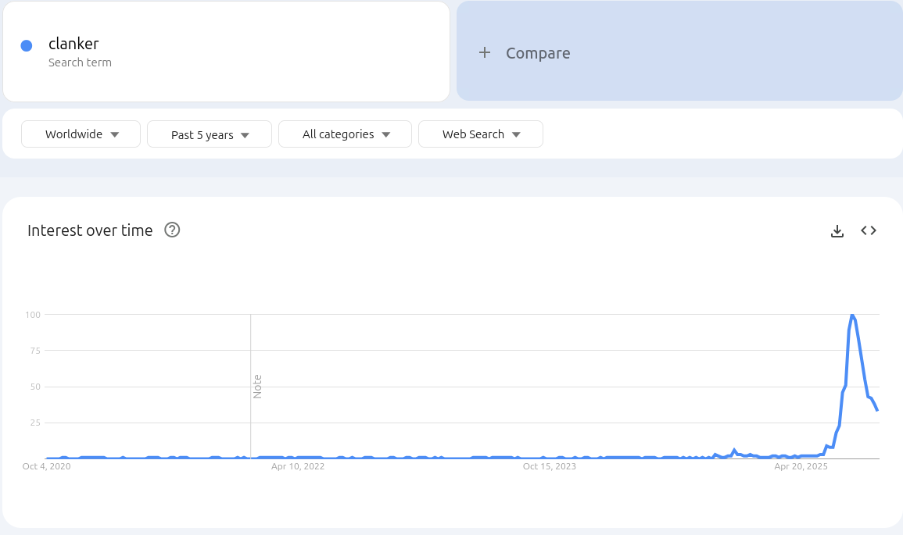Click the Note marker on chart
Screen dimensions: 903x535
(257, 387)
